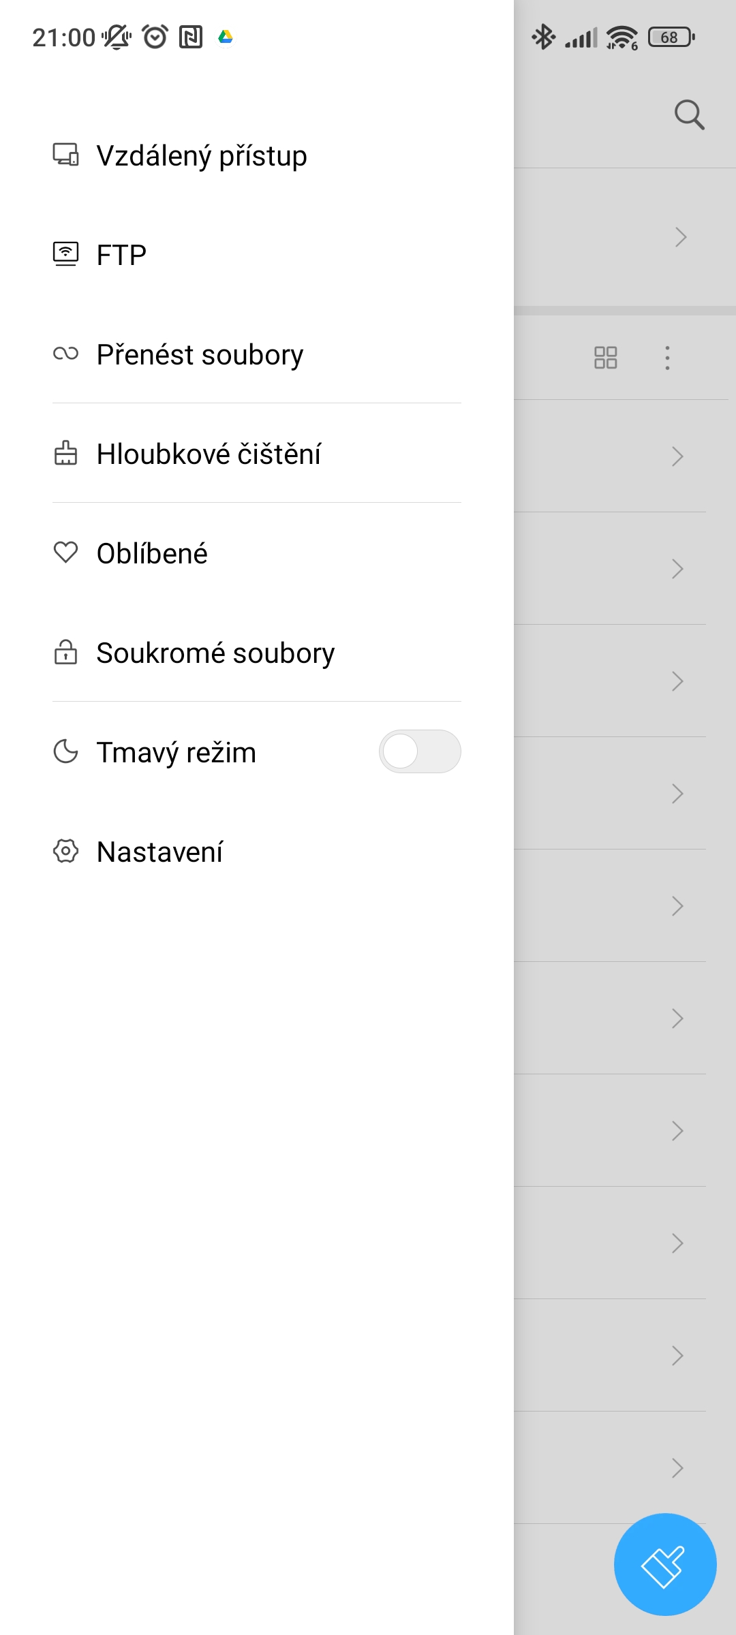This screenshot has height=1635, width=736.
Task: Expand the first list row chevron under grid icon
Action: click(x=677, y=456)
